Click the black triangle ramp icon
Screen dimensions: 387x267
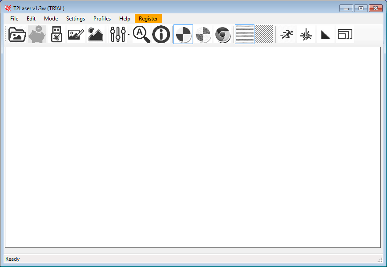[326, 34]
